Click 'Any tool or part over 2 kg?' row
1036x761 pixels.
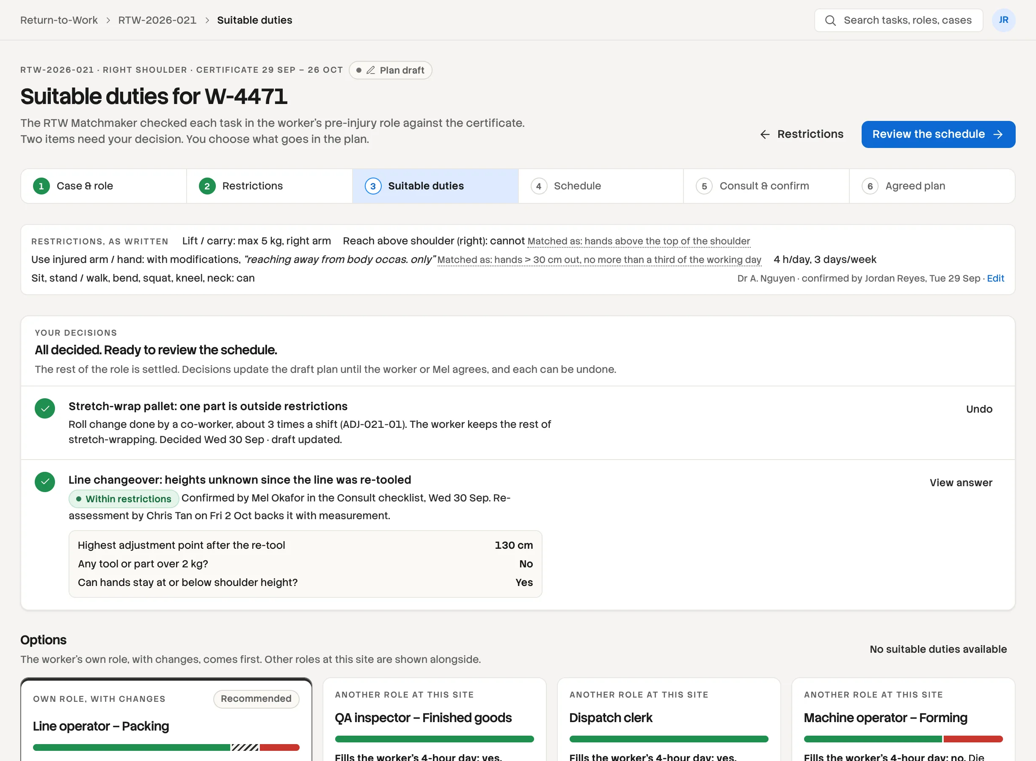305,564
